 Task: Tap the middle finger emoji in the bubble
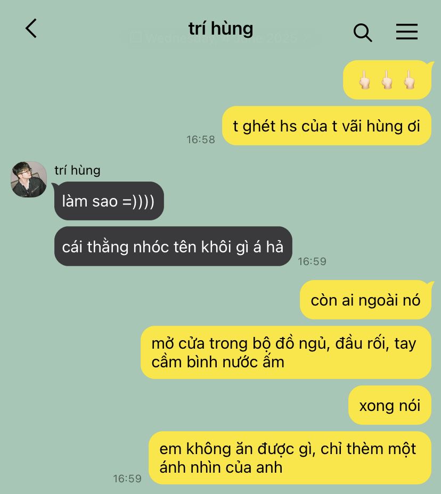click(x=387, y=79)
